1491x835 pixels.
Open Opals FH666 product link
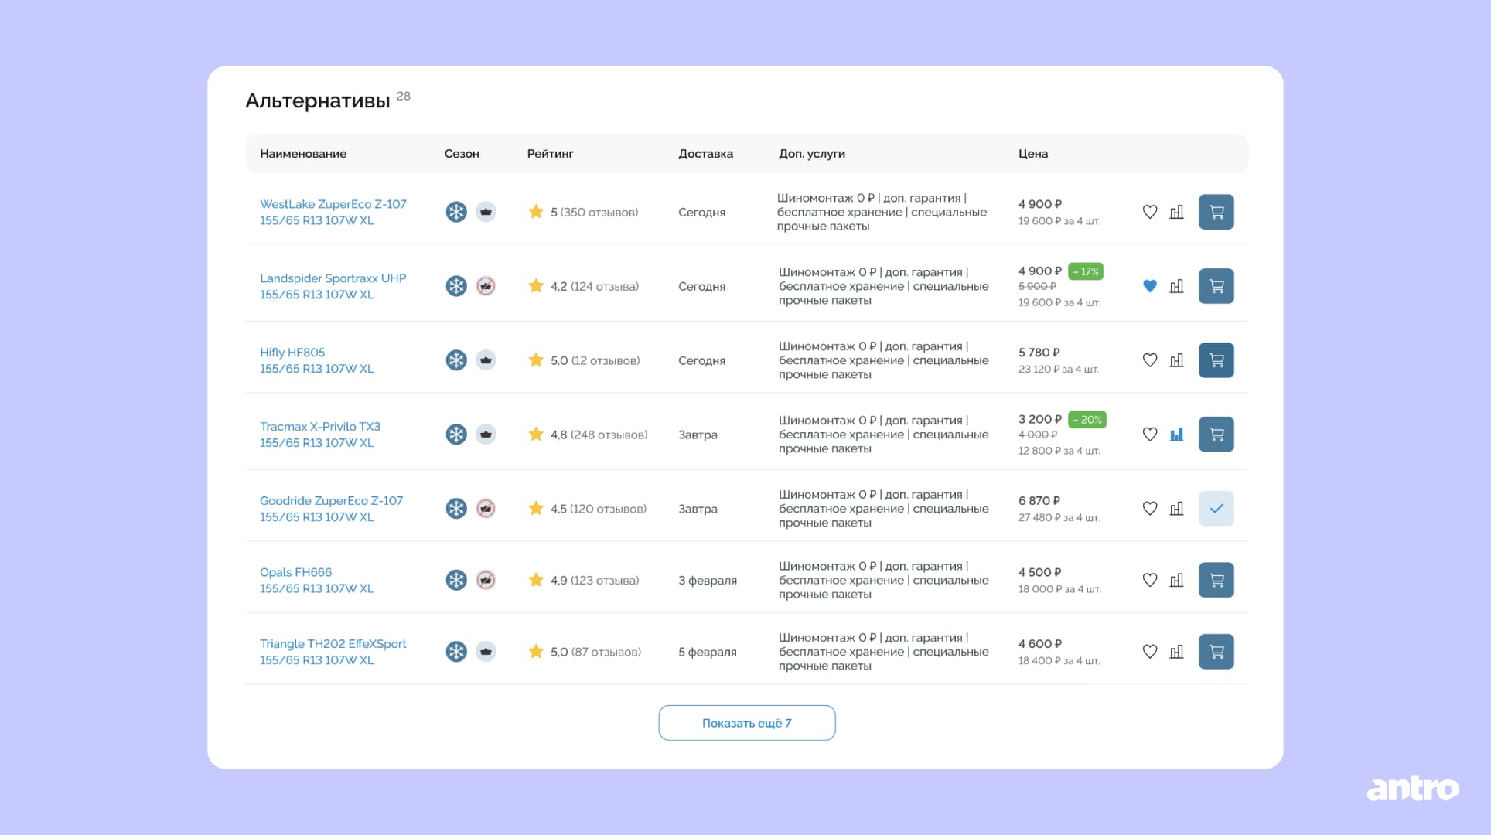pyautogui.click(x=295, y=572)
